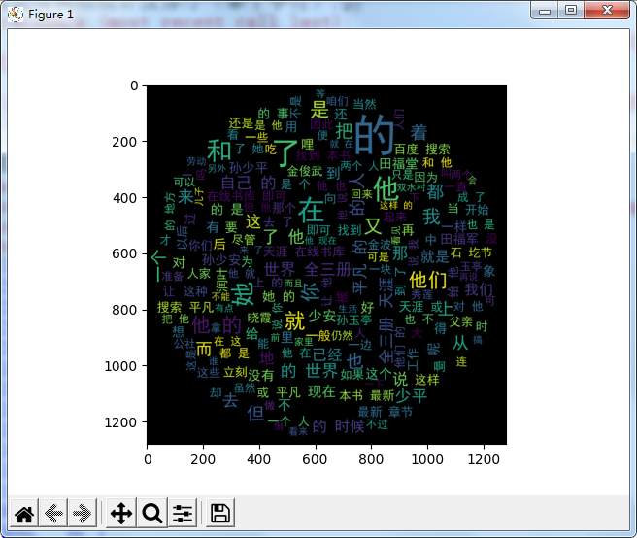The image size is (637, 538).
Task: Click the words 百度 搜索 in cloud
Action: [x=422, y=150]
